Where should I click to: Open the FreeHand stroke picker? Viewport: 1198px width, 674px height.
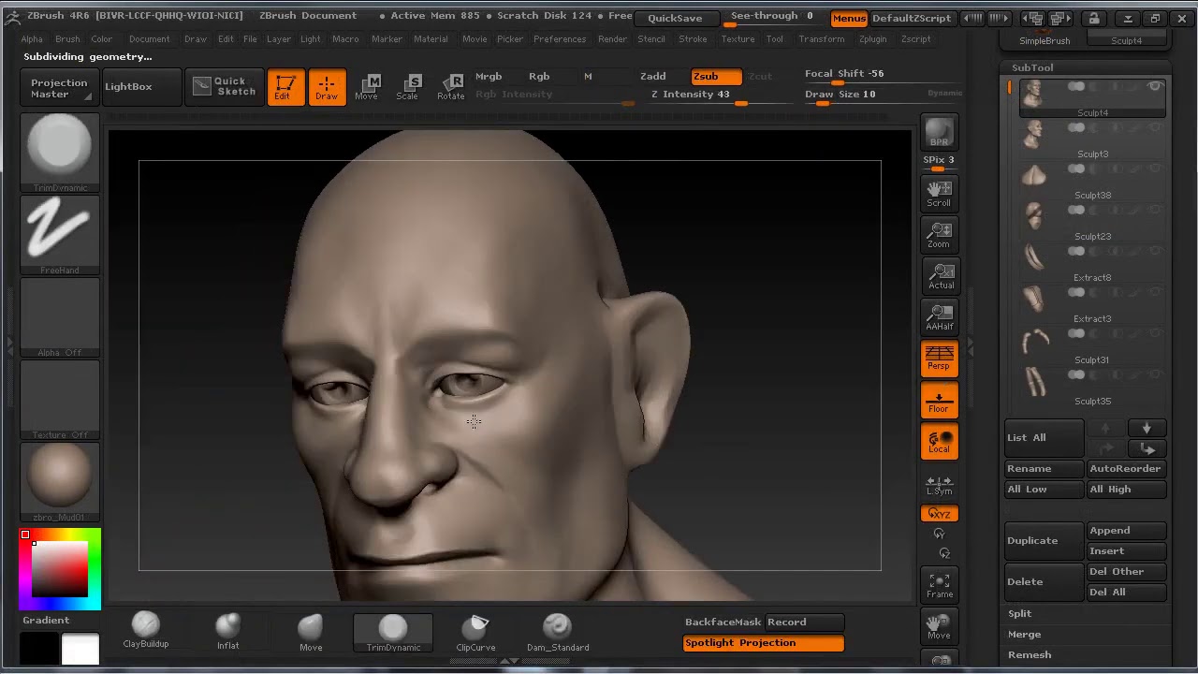(x=60, y=235)
